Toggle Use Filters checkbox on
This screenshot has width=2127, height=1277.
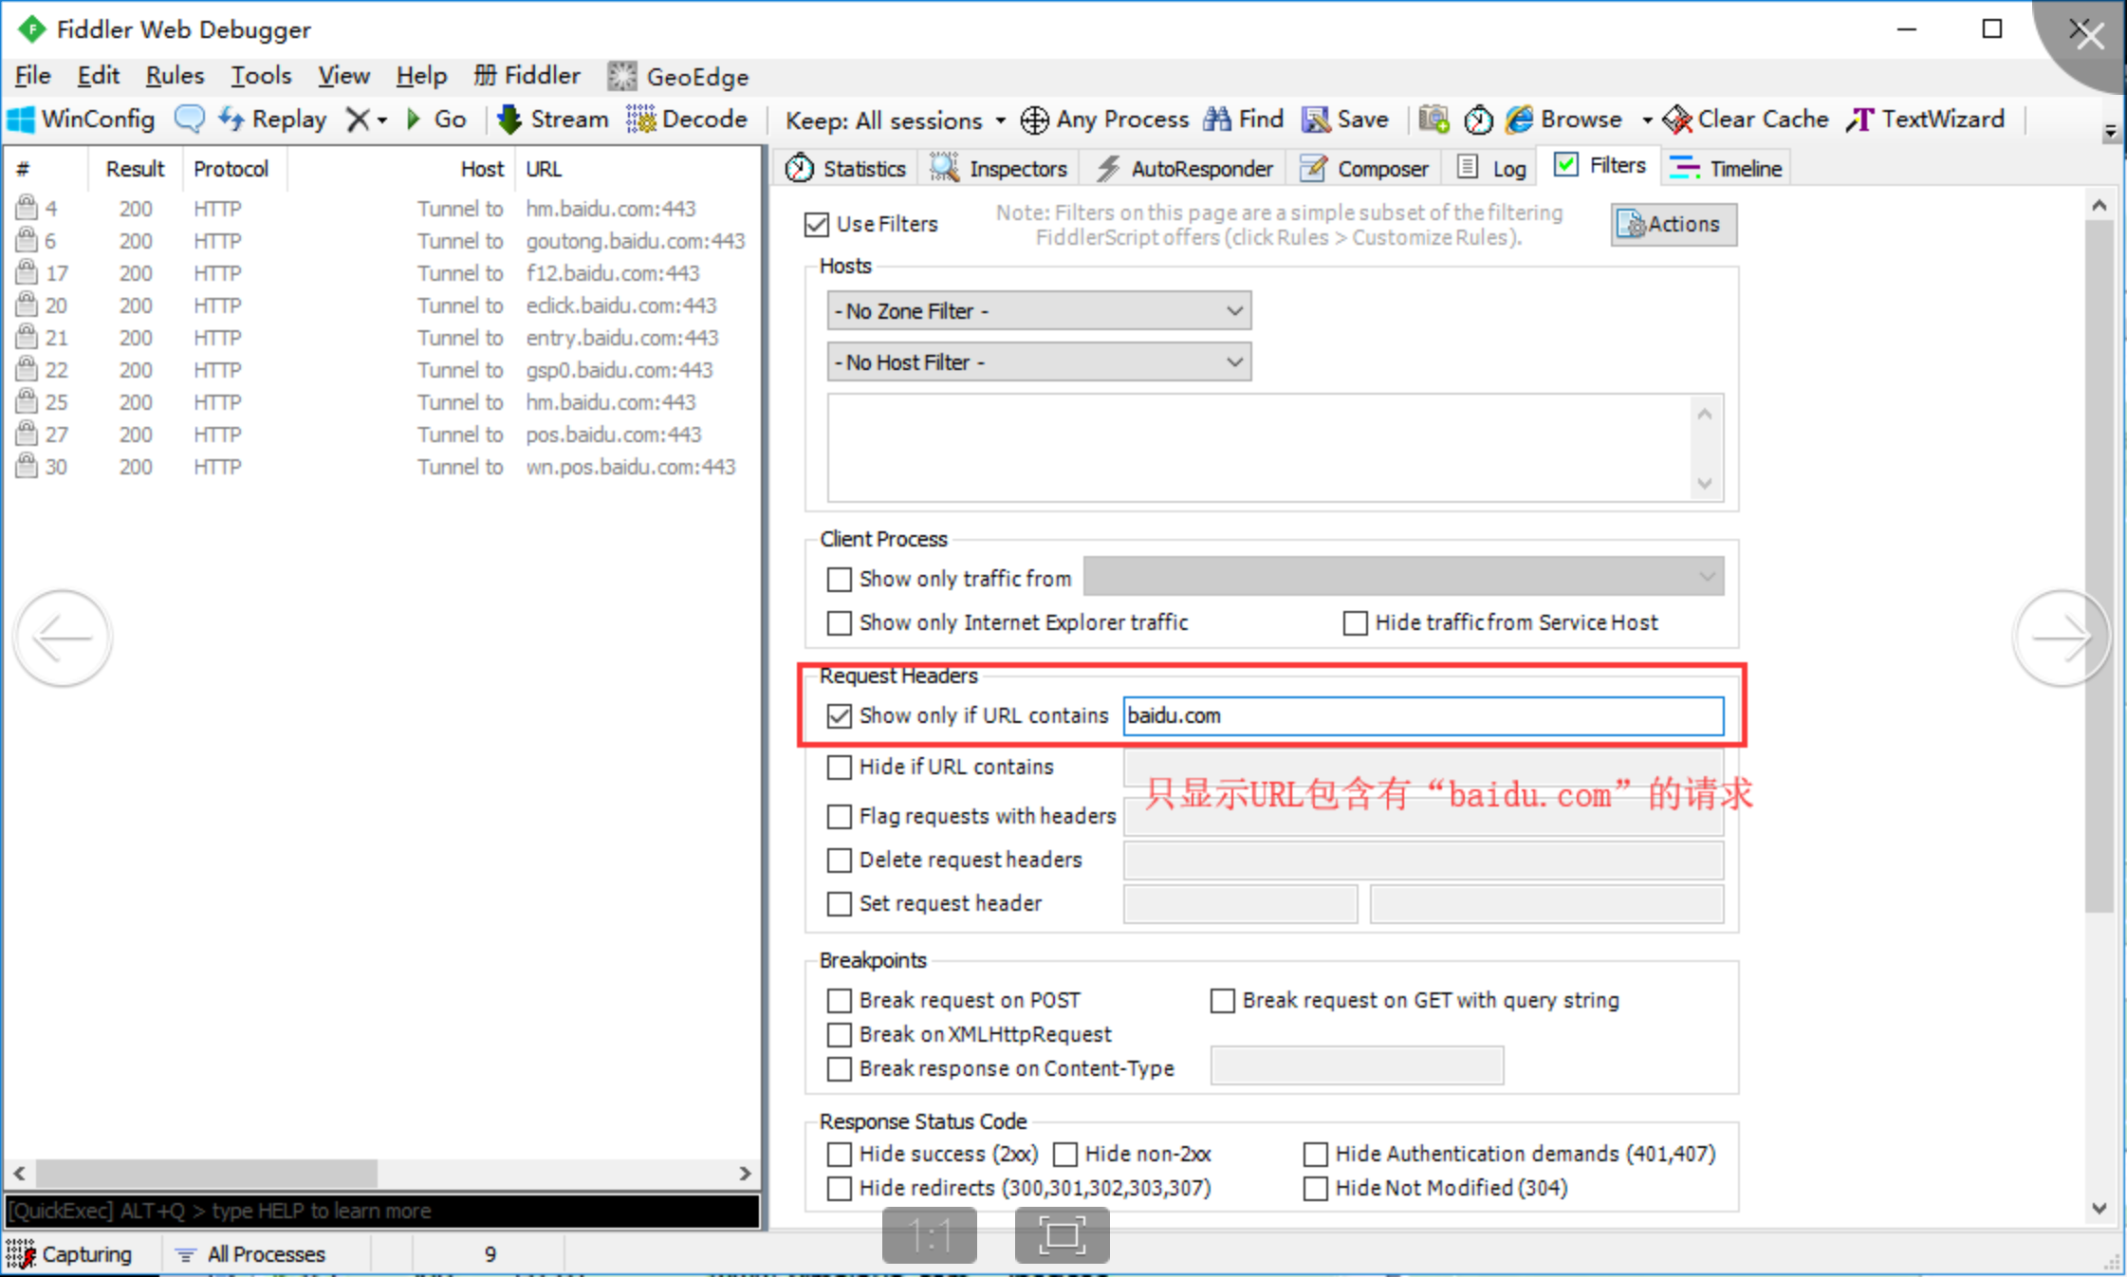click(819, 222)
